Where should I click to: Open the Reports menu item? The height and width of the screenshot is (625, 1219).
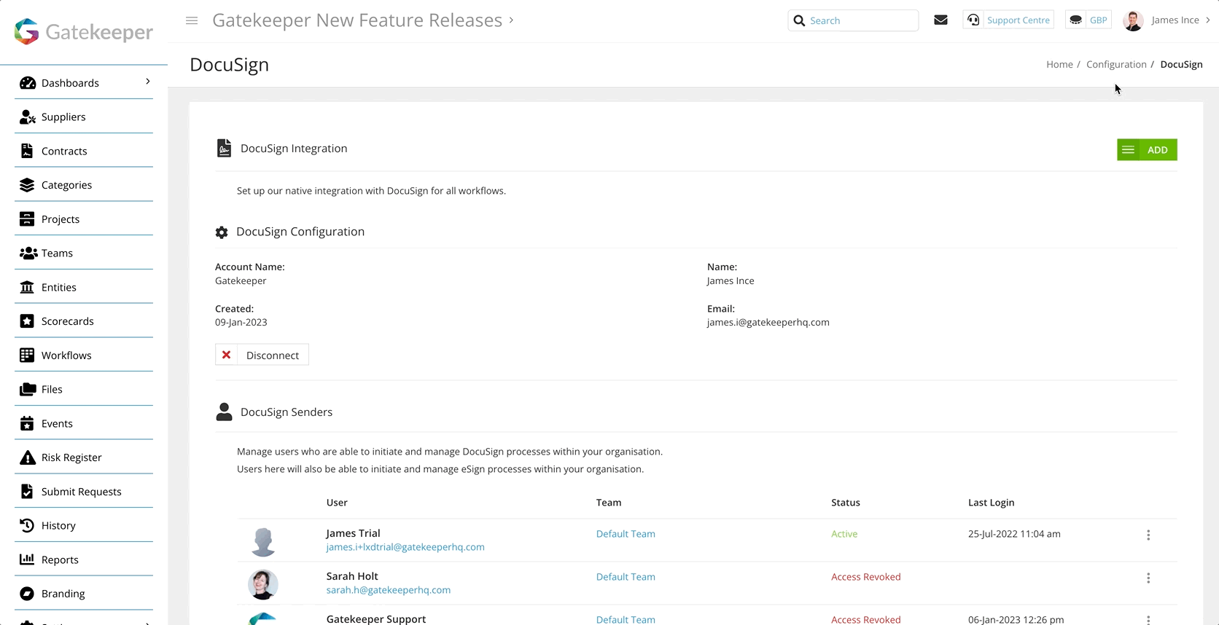coord(84,559)
